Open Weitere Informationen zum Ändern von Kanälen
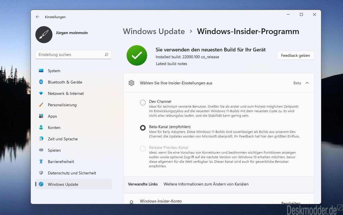Screen dimensions: 343x215 click(206, 184)
